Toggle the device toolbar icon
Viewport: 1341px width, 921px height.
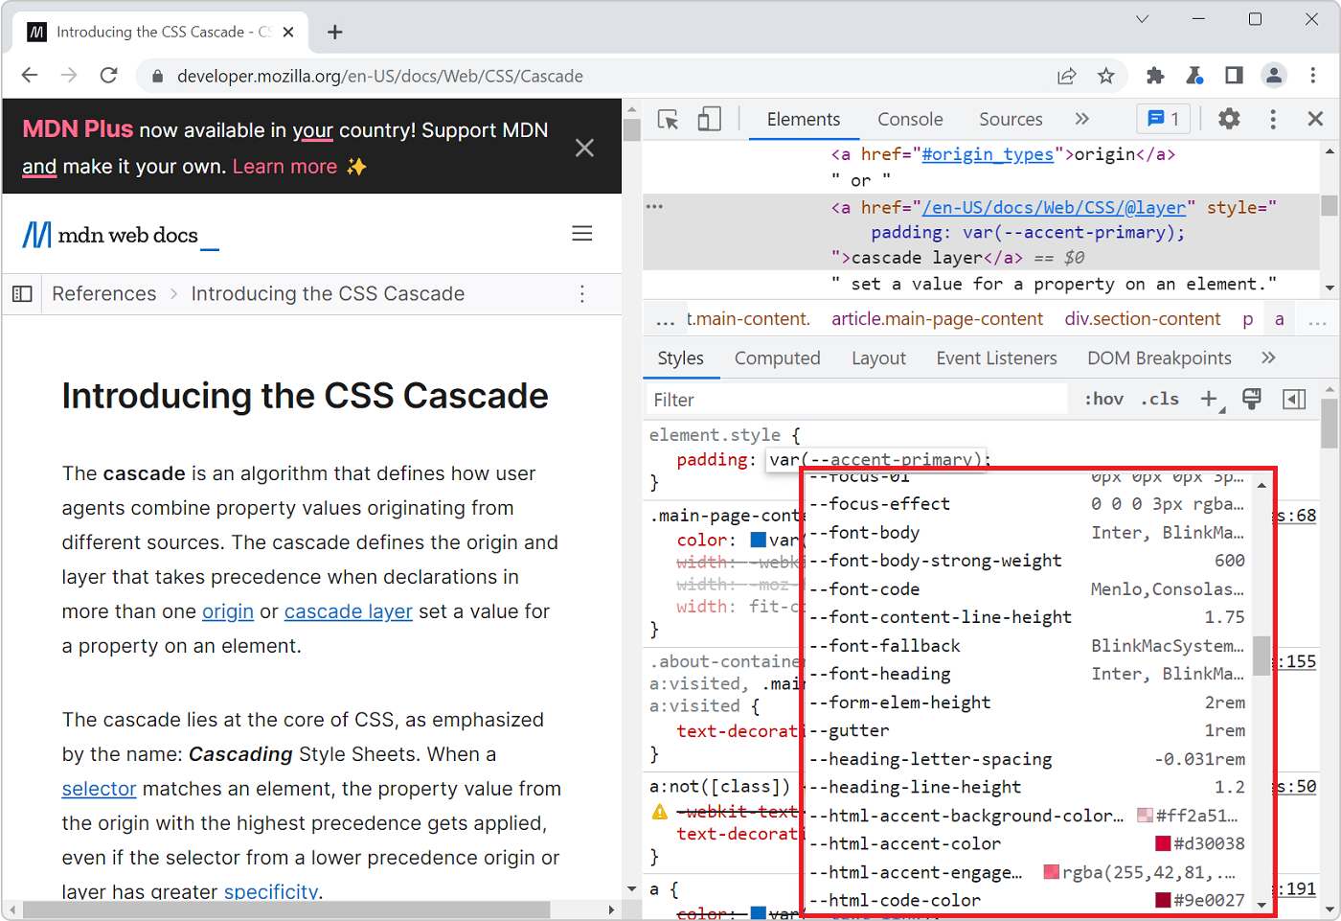tap(709, 119)
